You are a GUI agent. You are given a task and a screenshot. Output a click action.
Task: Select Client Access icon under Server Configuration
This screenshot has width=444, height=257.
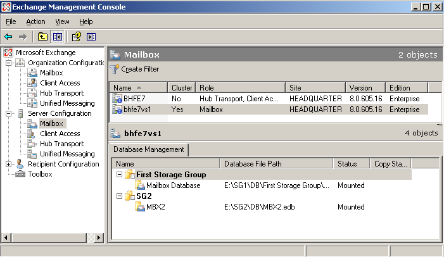pos(32,134)
